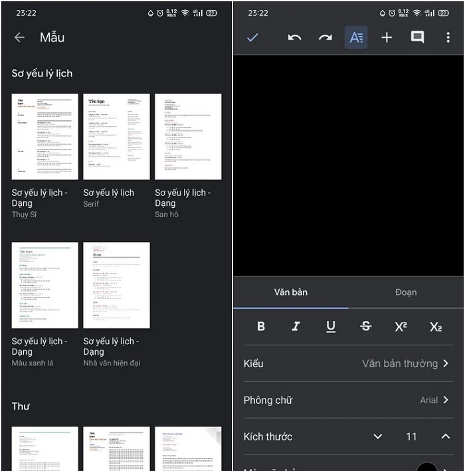This screenshot has width=465, height=471.
Task: Decrease the Kích thước font size
Action: (377, 436)
